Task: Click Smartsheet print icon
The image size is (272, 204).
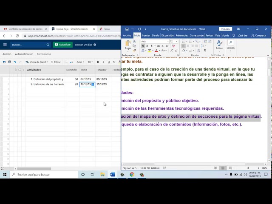Action: [9, 62]
